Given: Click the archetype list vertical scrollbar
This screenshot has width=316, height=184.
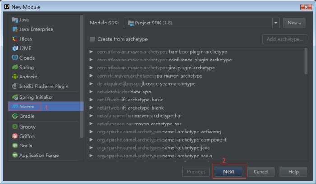Looking at the screenshot, I should pos(306,61).
